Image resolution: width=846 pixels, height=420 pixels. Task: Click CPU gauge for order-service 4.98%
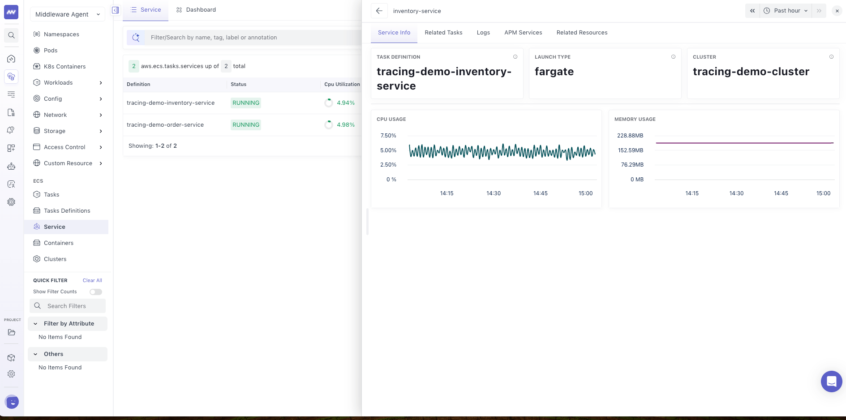(329, 125)
